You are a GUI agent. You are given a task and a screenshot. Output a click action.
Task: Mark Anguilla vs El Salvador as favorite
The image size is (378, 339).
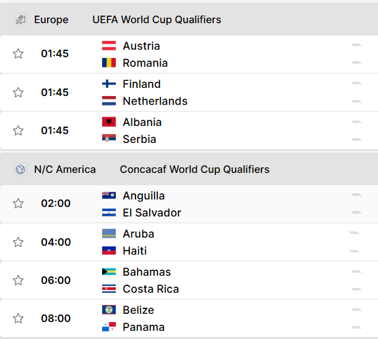tap(18, 204)
